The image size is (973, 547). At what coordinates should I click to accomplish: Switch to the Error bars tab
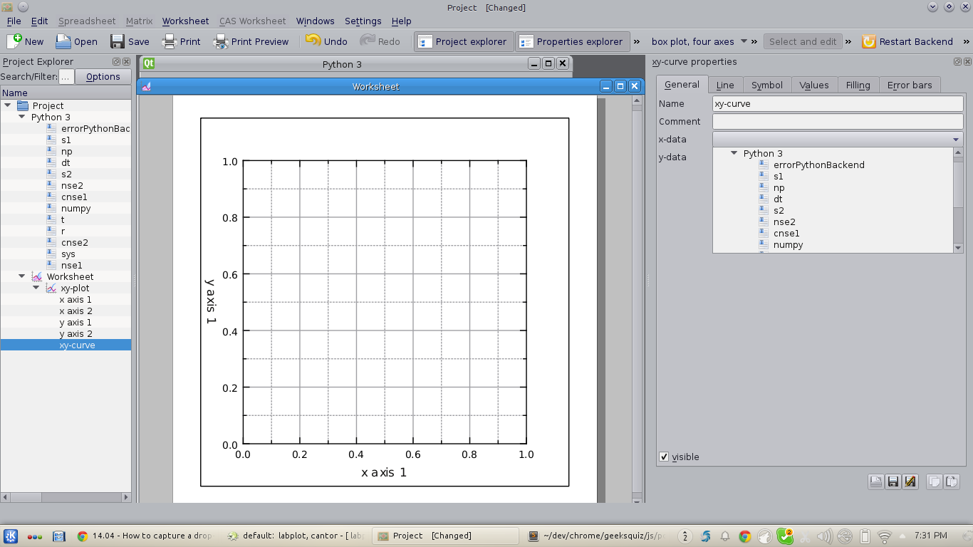[x=910, y=84]
